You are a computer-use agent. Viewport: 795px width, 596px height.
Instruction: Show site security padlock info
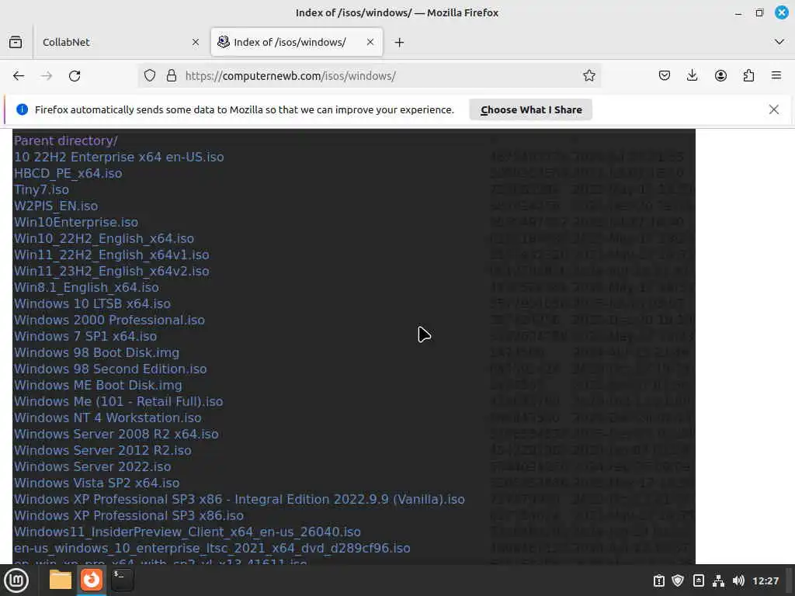[172, 75]
